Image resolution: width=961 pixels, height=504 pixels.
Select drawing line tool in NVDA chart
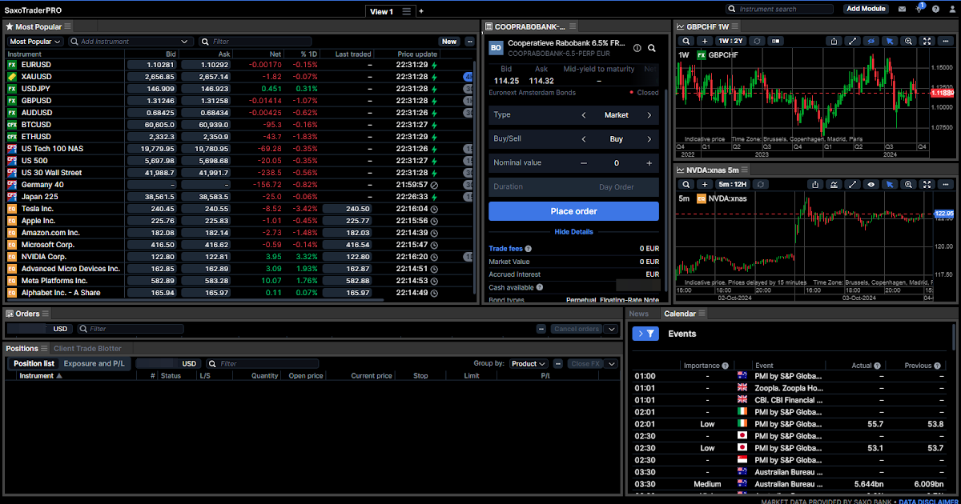tap(853, 184)
